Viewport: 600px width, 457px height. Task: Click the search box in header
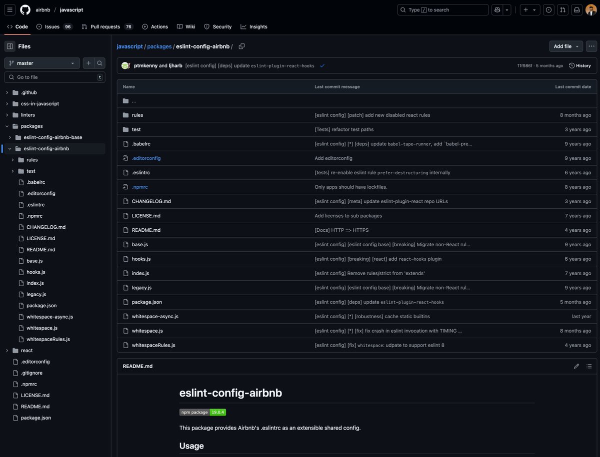point(443,9)
